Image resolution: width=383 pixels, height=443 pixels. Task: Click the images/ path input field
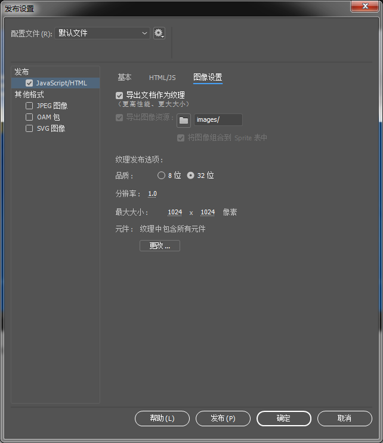pos(218,120)
